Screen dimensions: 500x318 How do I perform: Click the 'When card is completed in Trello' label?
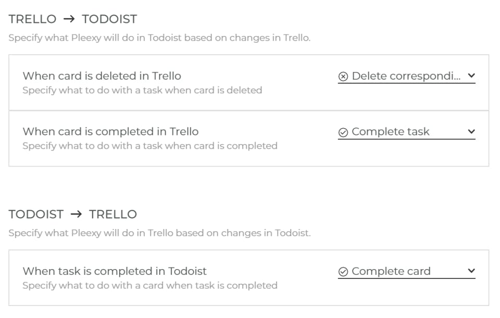click(110, 132)
